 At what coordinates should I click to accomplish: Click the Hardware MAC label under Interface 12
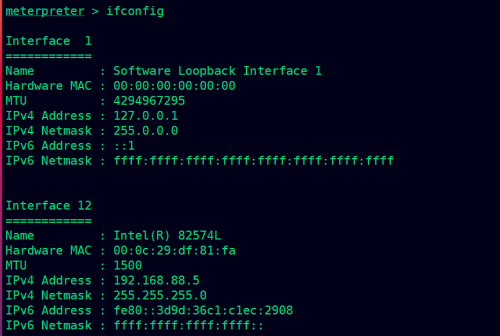[x=49, y=251]
